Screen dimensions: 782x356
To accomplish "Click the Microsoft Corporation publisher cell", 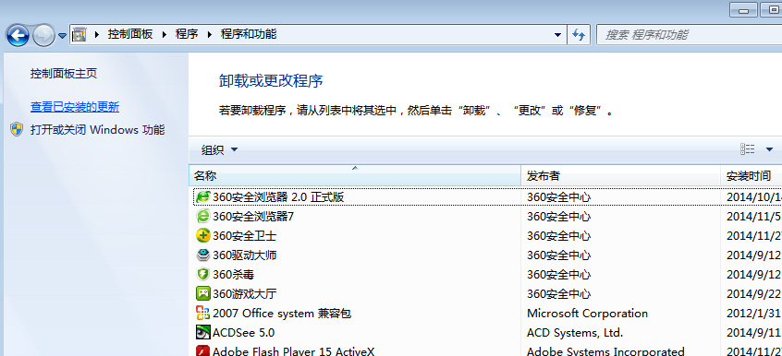I will pos(588,314).
